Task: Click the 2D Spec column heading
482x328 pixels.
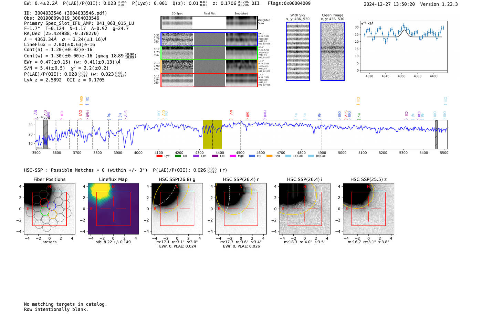Action: coord(177,13)
